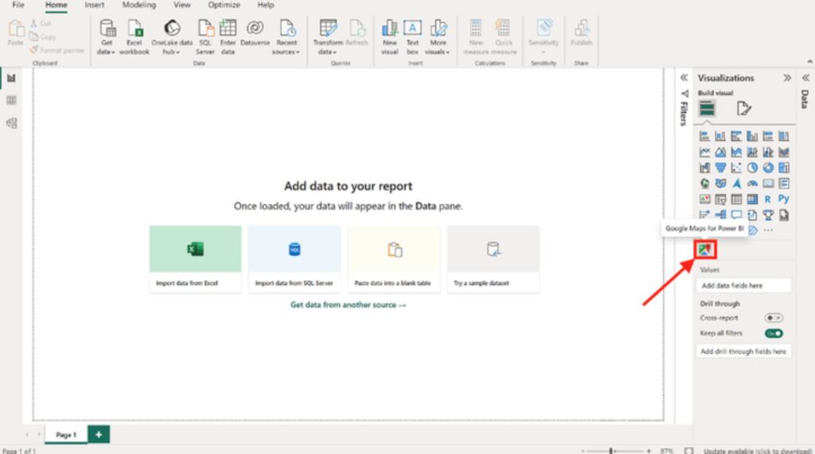
Task: Expand the Recent sources dropdown
Action: click(287, 47)
